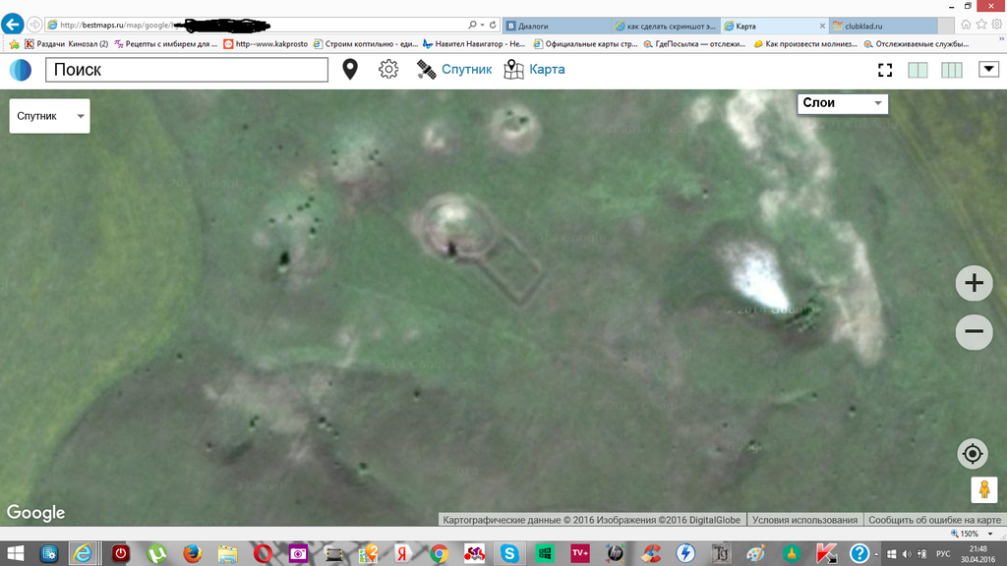Switch to the 'как сделать скриншот' tab

point(666,26)
